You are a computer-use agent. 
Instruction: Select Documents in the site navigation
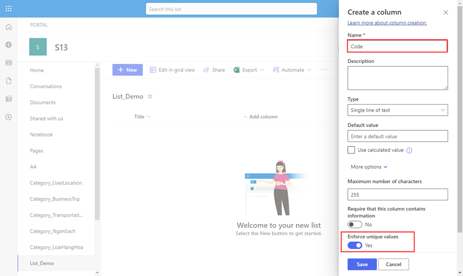coord(43,102)
